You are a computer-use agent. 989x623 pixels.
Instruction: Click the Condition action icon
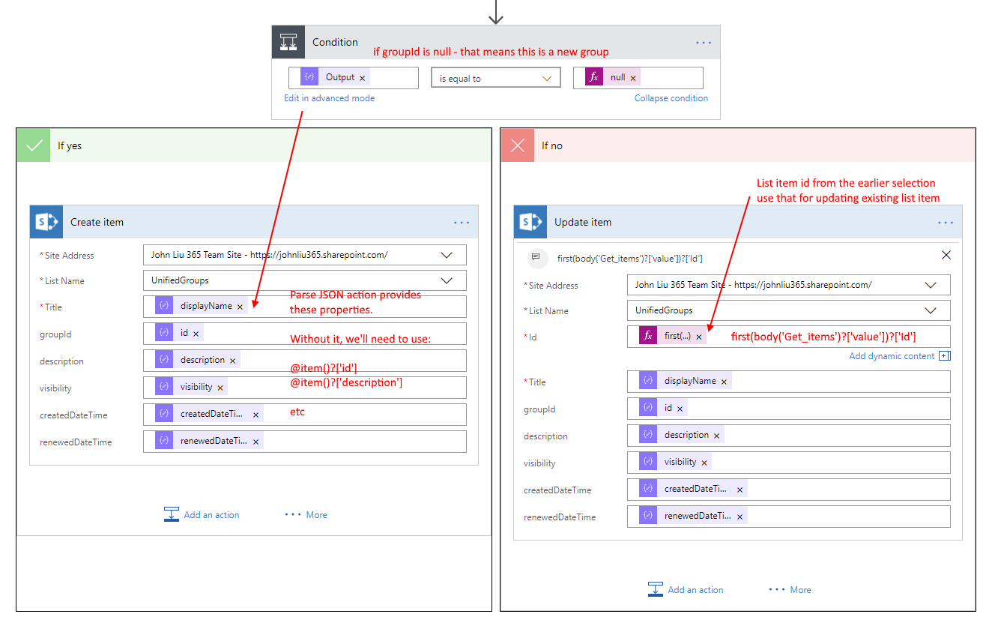click(288, 42)
